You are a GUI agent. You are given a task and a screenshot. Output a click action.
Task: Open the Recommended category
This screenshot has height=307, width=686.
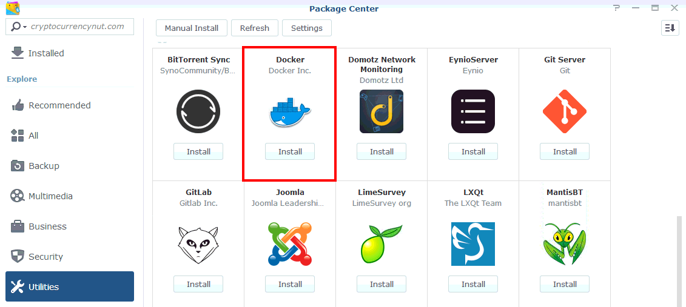coord(70,105)
